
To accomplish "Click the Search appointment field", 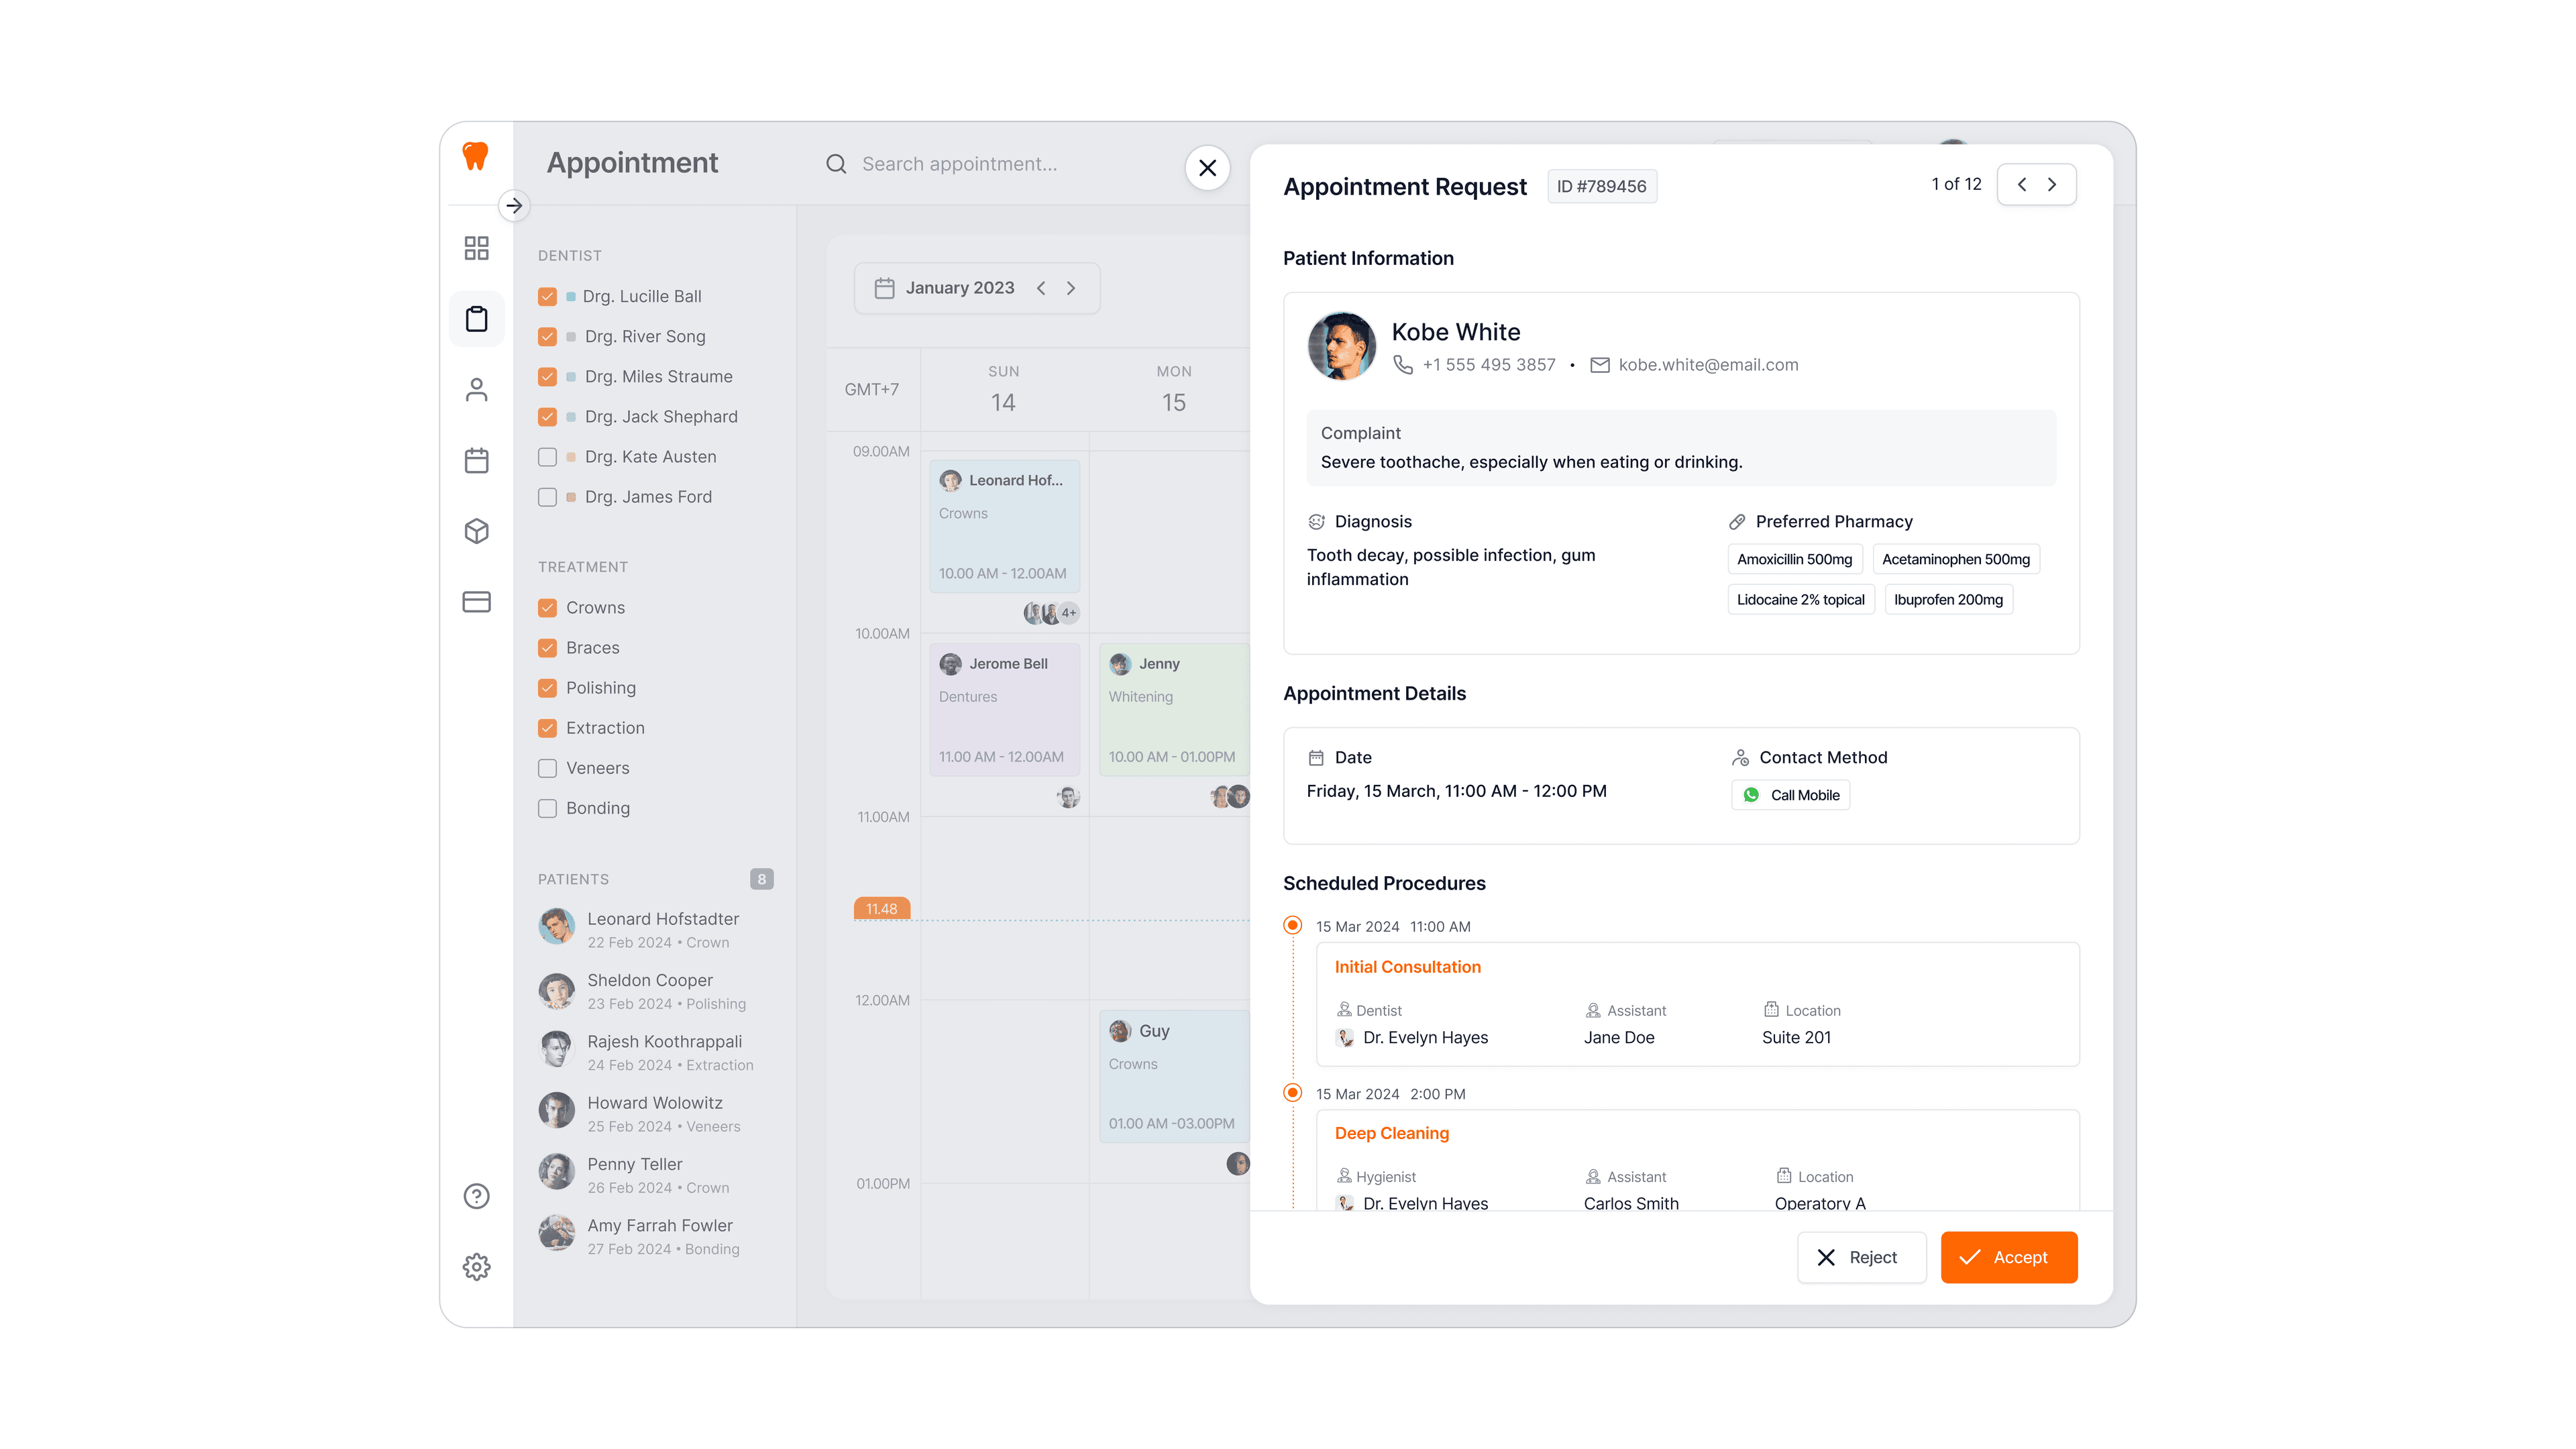I will 959,164.
